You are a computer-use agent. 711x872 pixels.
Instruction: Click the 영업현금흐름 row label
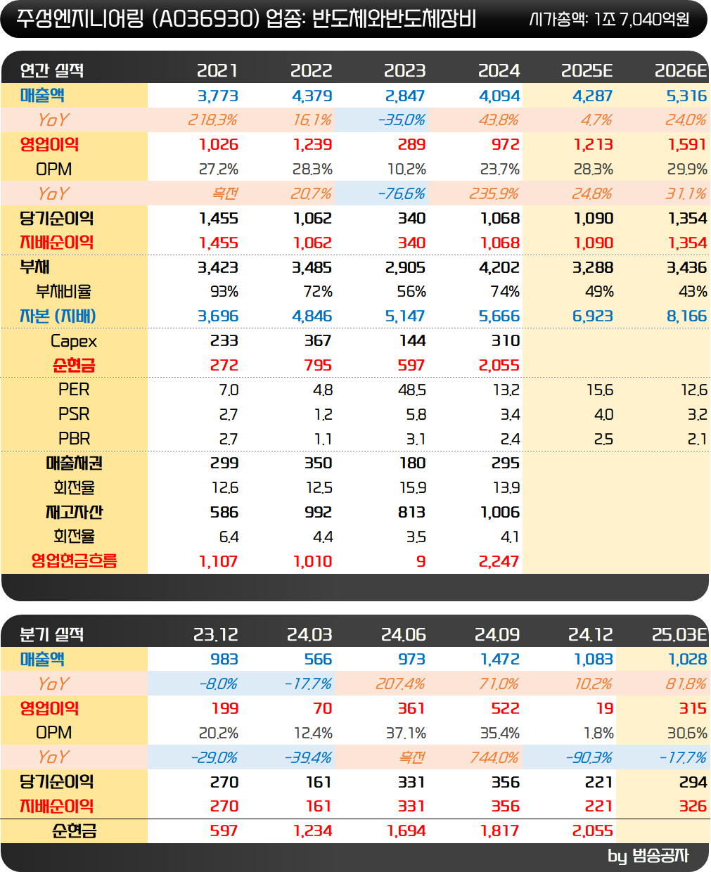[74, 561]
